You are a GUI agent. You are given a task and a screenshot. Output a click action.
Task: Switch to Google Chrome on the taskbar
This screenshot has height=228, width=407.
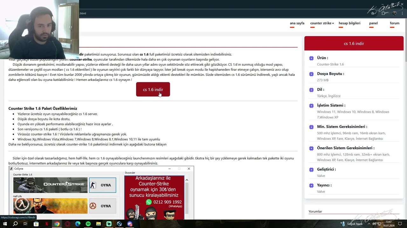57,224
